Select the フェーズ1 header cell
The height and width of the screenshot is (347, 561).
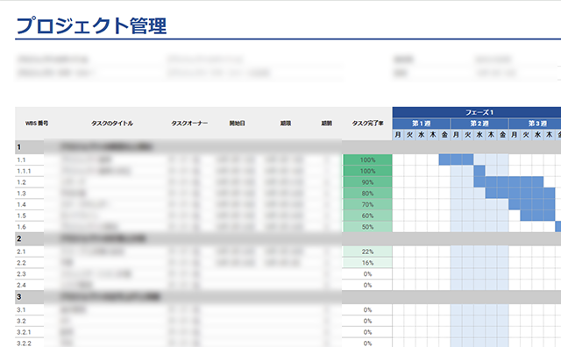477,112
